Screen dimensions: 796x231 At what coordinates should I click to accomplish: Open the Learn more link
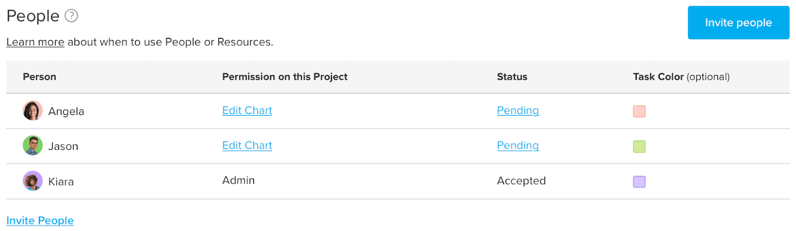[35, 42]
